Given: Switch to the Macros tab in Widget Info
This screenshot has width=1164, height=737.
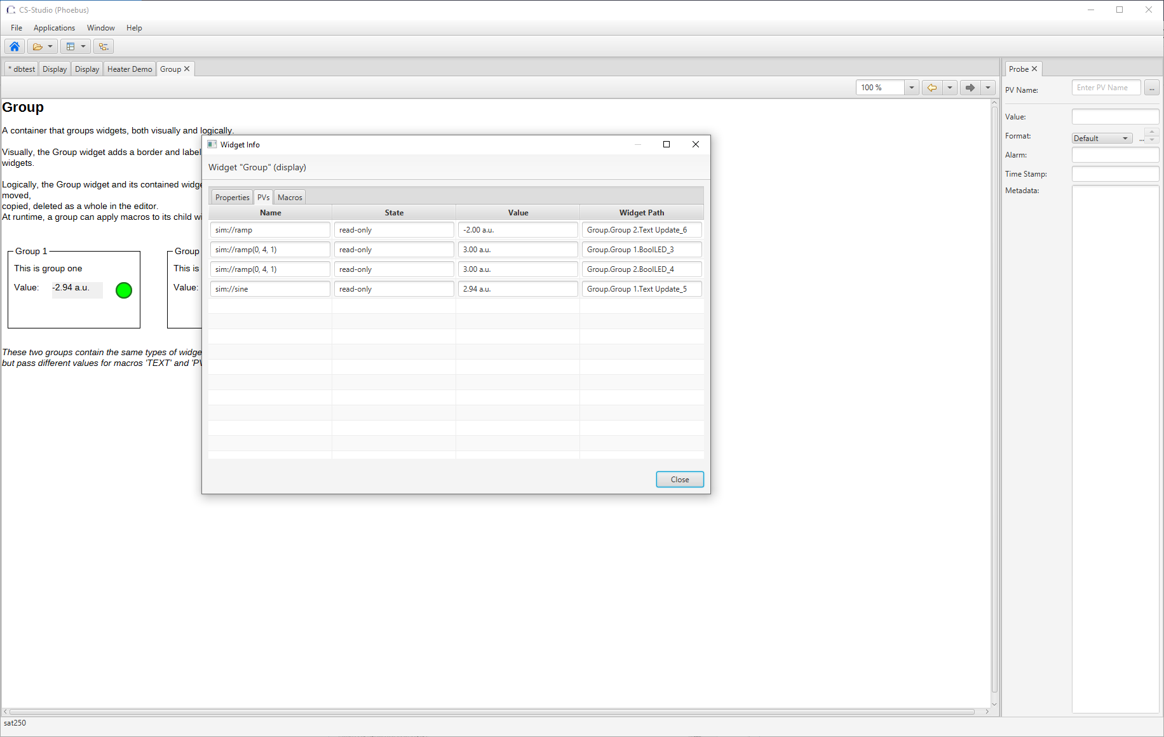Looking at the screenshot, I should [x=289, y=197].
